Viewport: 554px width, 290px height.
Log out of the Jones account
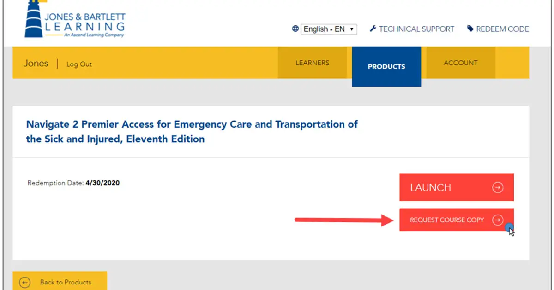coord(79,64)
